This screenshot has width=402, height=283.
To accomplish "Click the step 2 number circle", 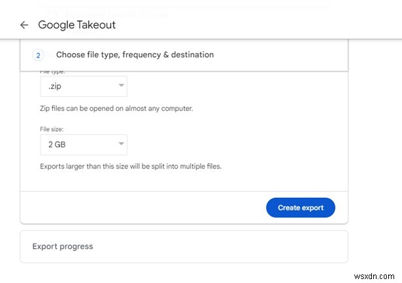I will [x=38, y=55].
